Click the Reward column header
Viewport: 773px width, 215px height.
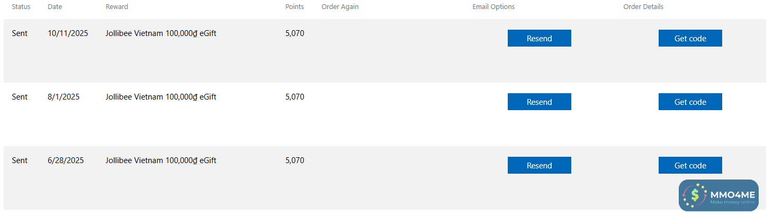pyautogui.click(x=116, y=7)
